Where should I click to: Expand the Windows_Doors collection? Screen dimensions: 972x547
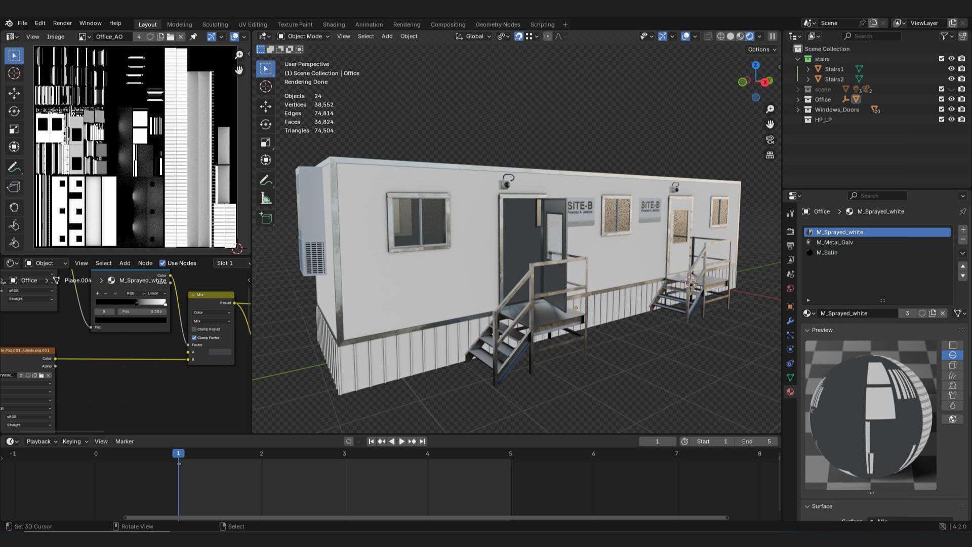click(x=798, y=109)
